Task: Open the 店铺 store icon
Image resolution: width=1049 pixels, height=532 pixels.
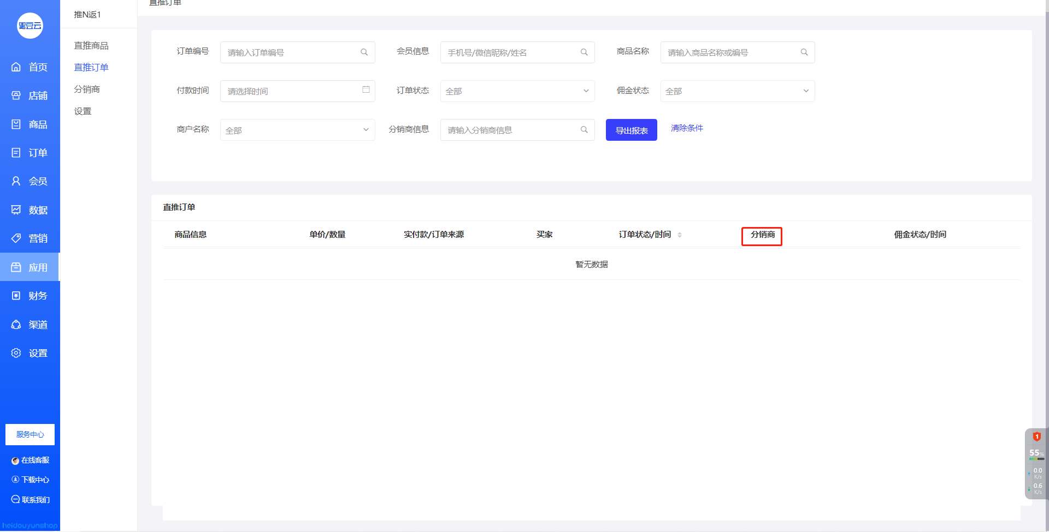Action: [x=16, y=95]
